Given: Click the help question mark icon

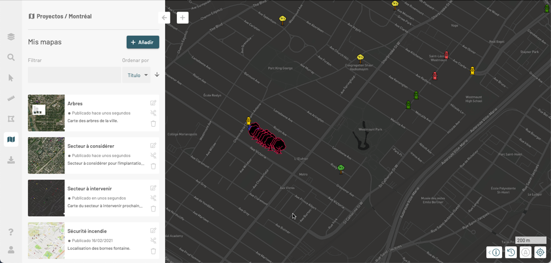Looking at the screenshot, I should coord(11,232).
